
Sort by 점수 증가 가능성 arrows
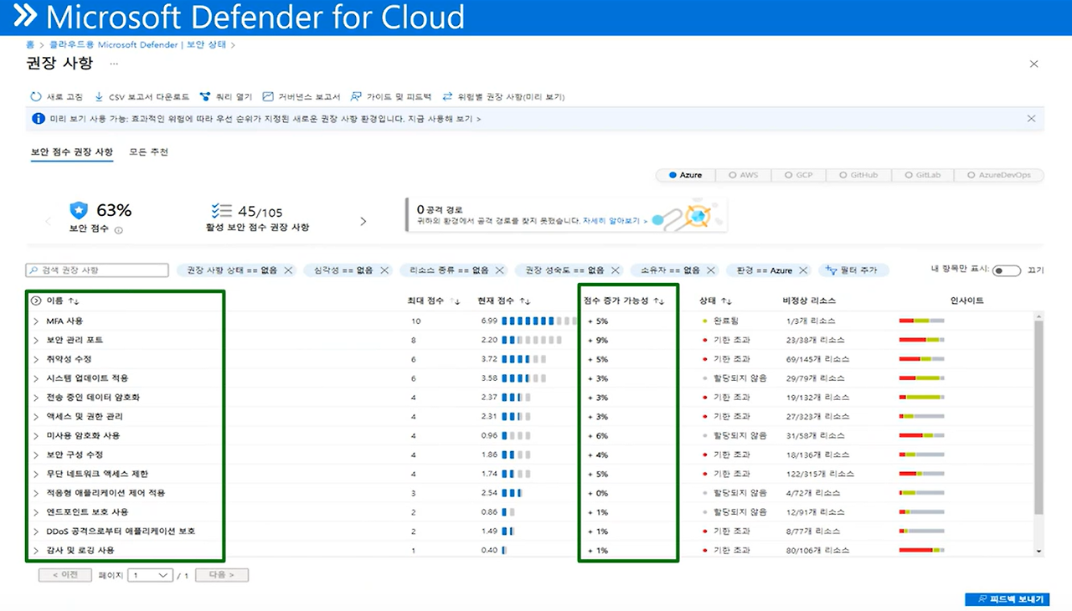(x=658, y=300)
